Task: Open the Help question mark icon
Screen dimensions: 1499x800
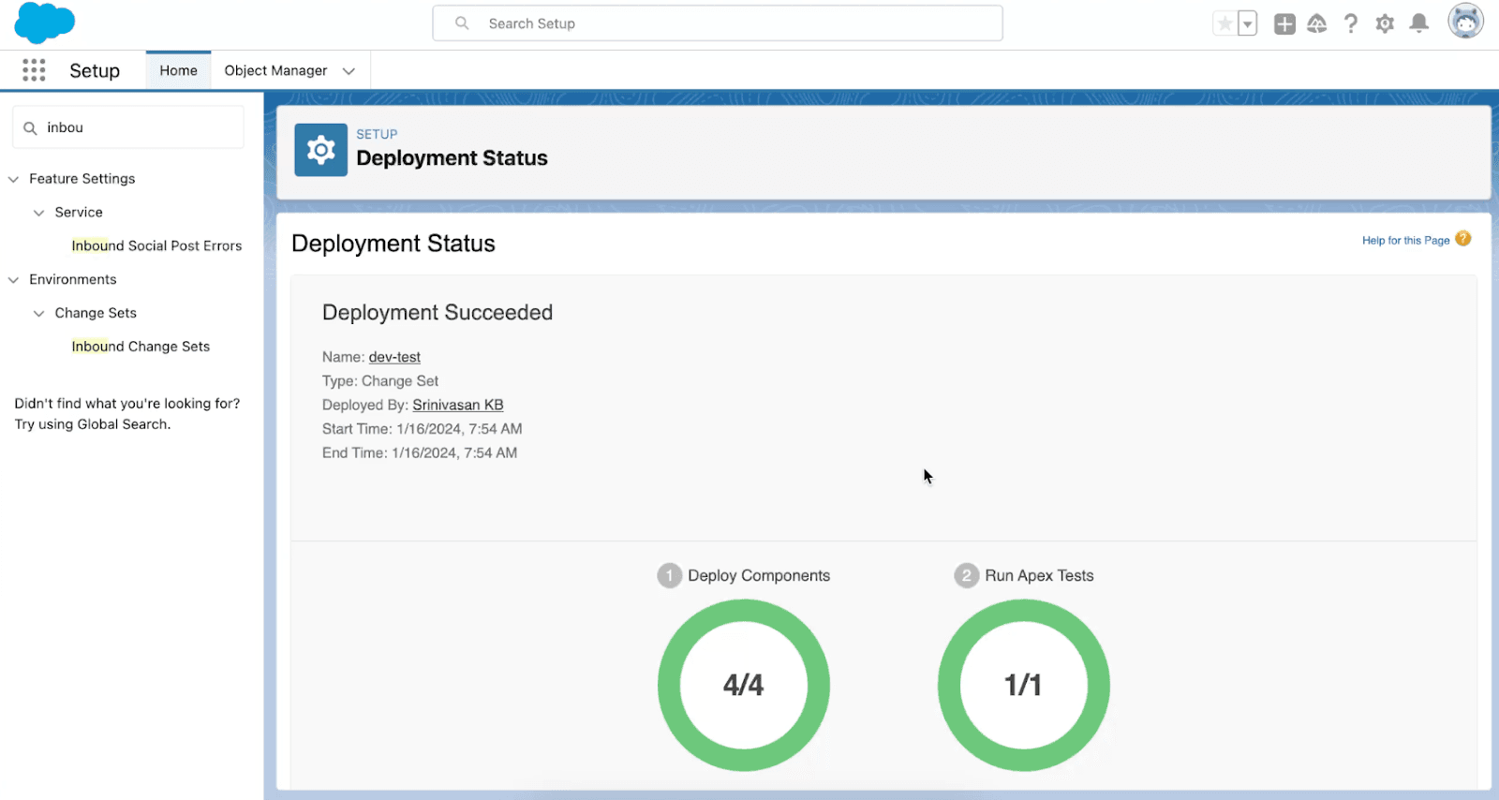Action: [x=1350, y=24]
